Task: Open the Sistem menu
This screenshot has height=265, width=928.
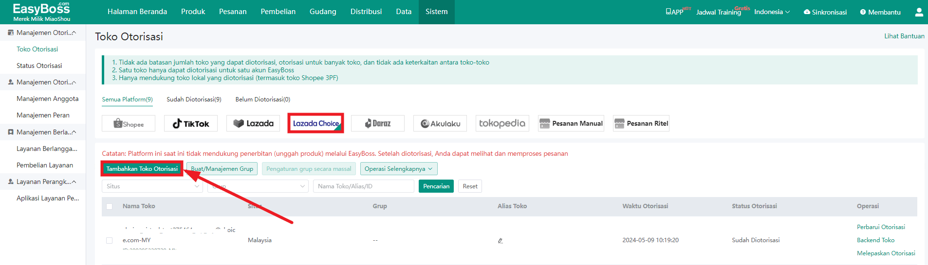Action: [437, 12]
